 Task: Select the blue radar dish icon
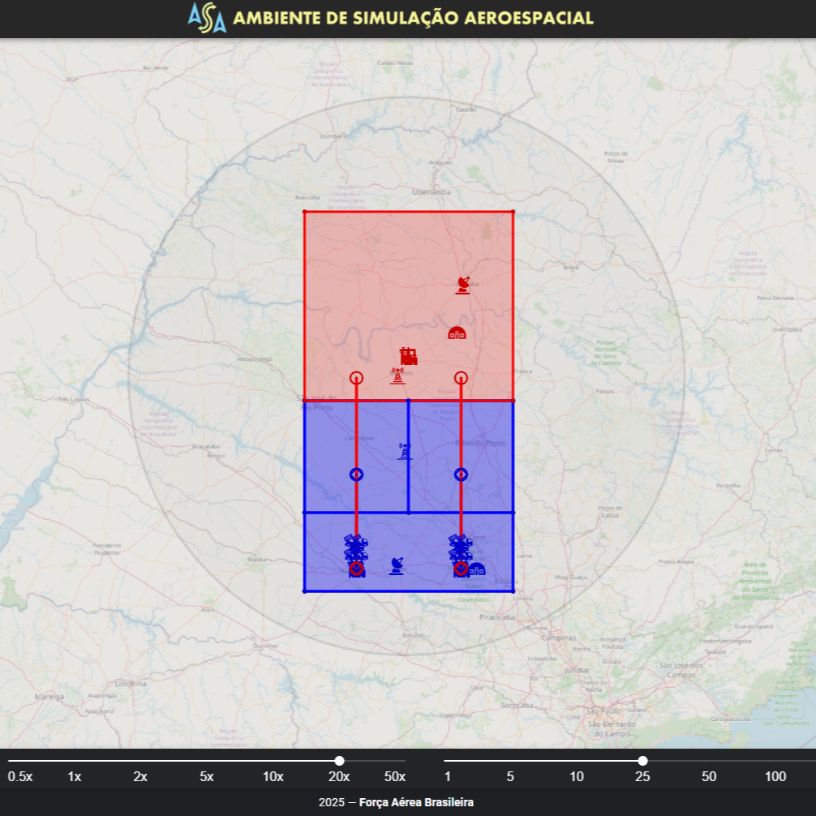click(x=396, y=565)
